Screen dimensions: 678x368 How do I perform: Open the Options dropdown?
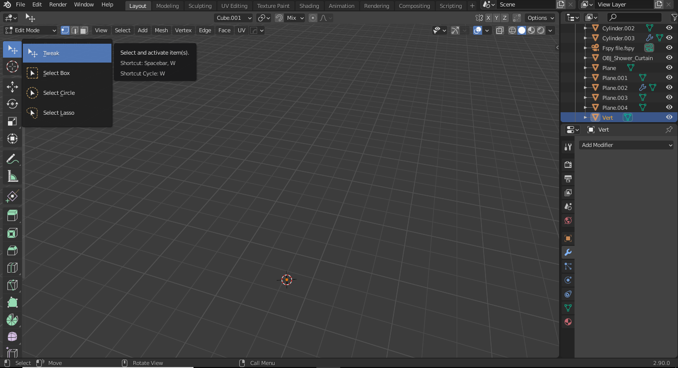(540, 18)
